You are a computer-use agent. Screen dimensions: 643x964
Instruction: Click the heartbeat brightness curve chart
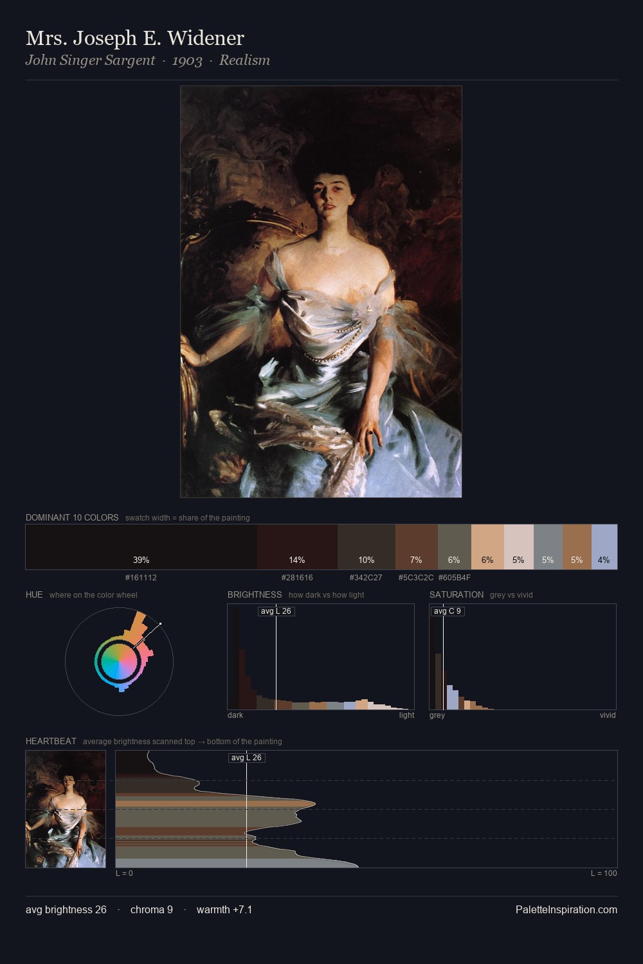pyautogui.click(x=367, y=809)
